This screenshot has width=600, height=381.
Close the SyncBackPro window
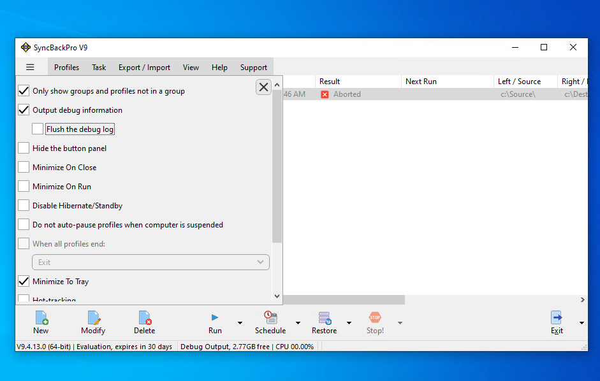[573, 47]
